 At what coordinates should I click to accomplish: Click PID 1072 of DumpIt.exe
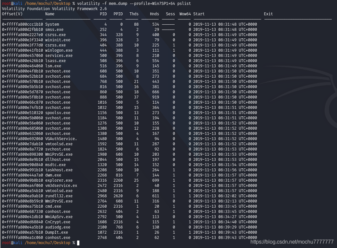(x=102, y=232)
